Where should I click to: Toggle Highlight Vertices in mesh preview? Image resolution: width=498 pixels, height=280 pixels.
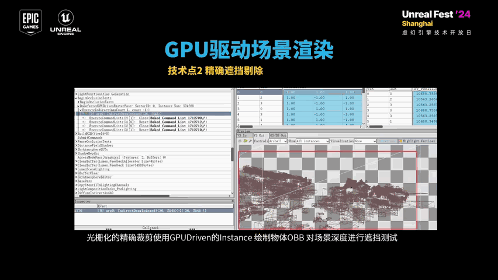[417, 141]
